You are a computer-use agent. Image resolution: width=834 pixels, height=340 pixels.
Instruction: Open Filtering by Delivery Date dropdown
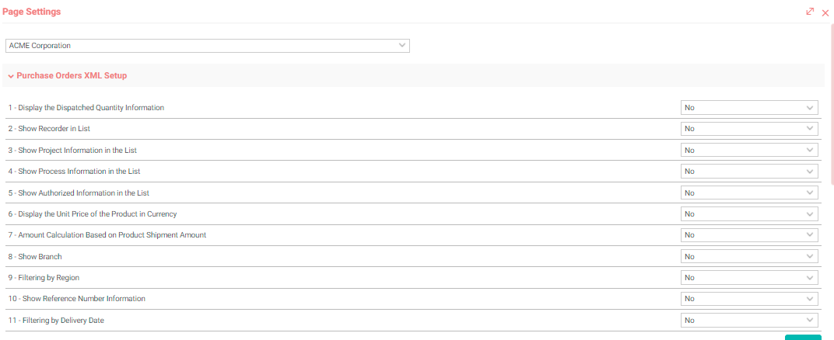749,320
